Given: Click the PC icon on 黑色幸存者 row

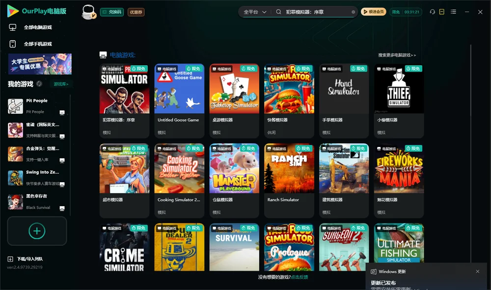Looking at the screenshot, I should 62,208.
